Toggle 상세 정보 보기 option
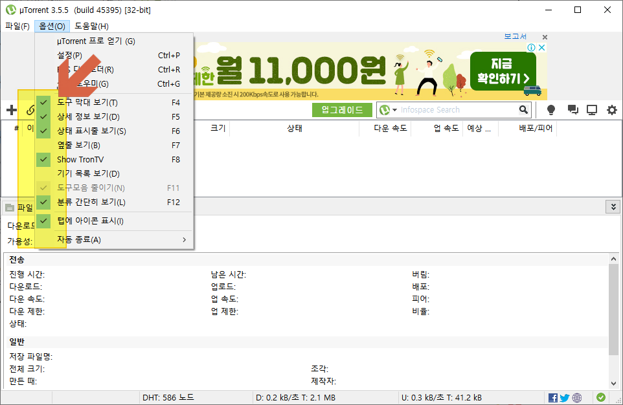Image resolution: width=623 pixels, height=405 pixels. coord(114,116)
